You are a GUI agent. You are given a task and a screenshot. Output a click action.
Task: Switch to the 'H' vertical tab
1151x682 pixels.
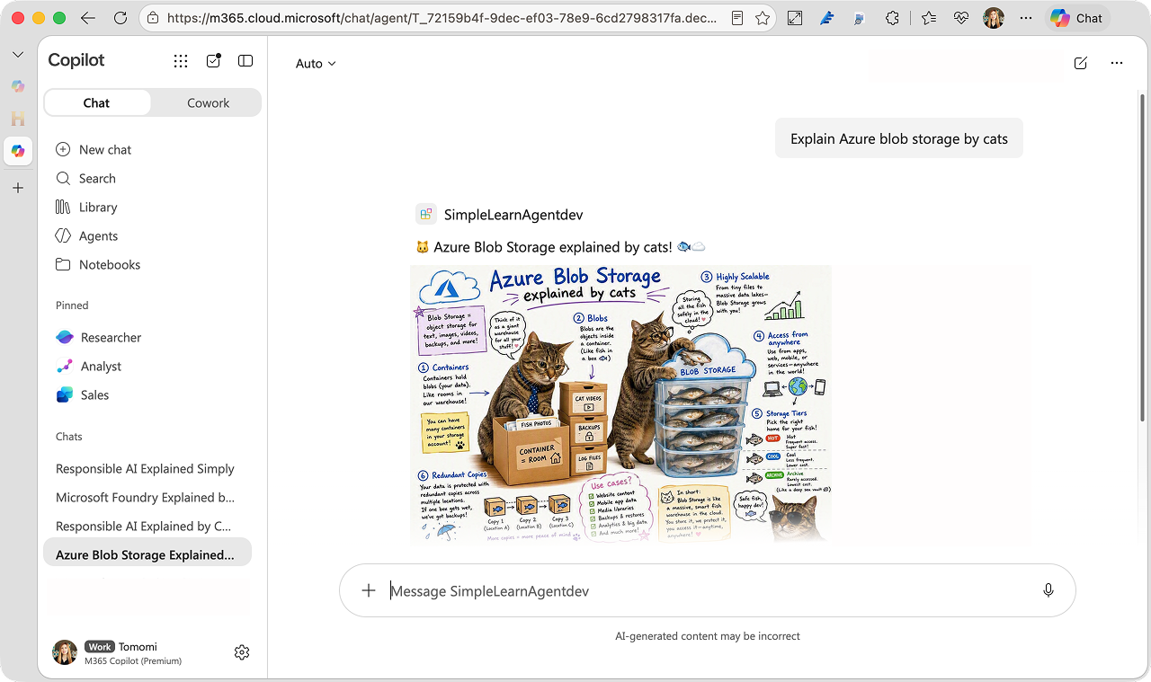click(x=18, y=119)
